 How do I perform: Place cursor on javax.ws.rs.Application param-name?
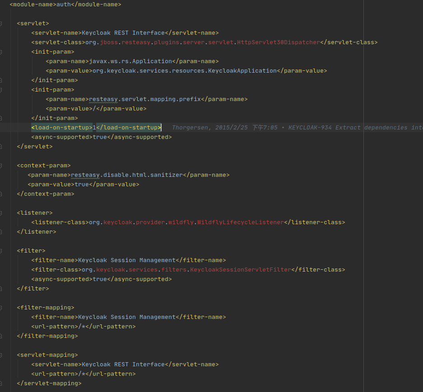tap(130, 61)
